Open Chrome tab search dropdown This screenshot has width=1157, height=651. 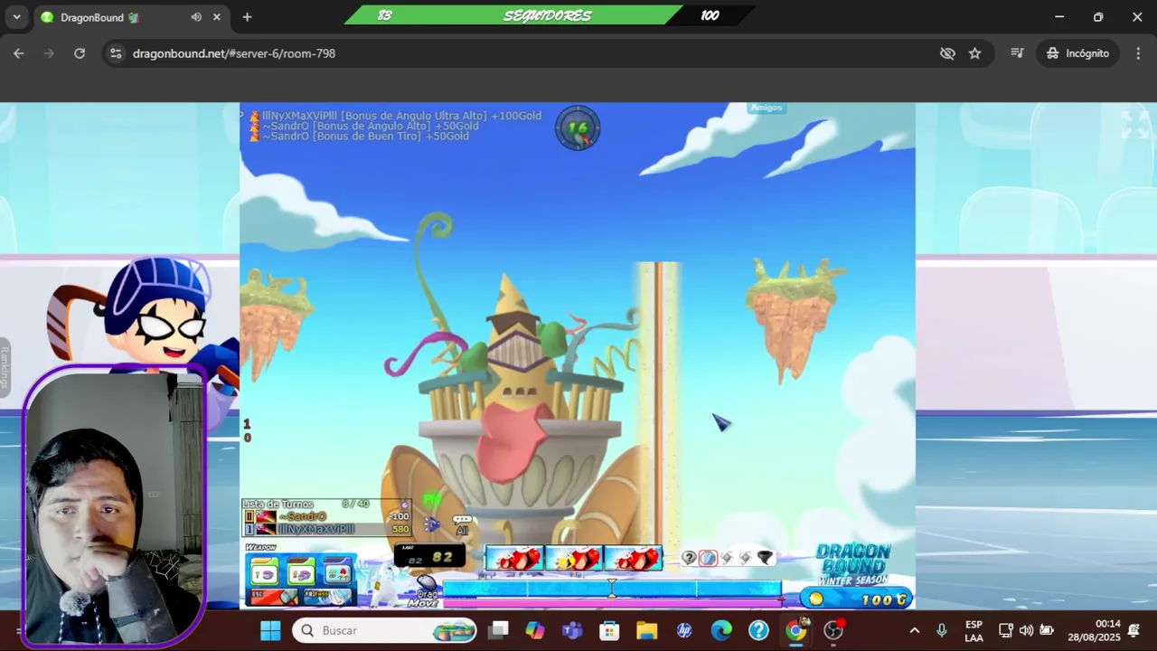pyautogui.click(x=16, y=17)
